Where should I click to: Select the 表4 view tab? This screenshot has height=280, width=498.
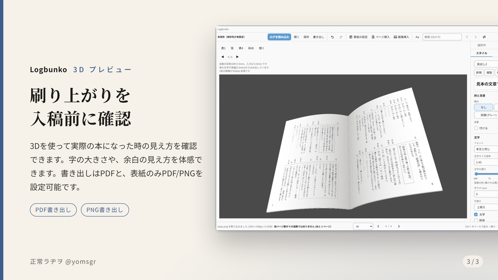(241, 48)
